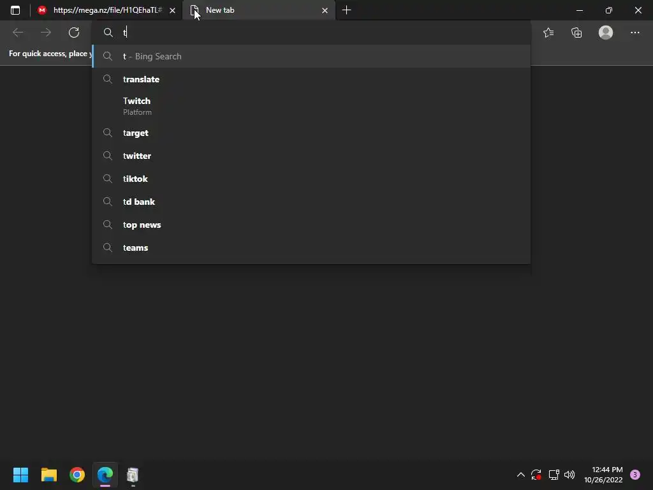
Task: Close the mega.nz tab
Action: (172, 10)
